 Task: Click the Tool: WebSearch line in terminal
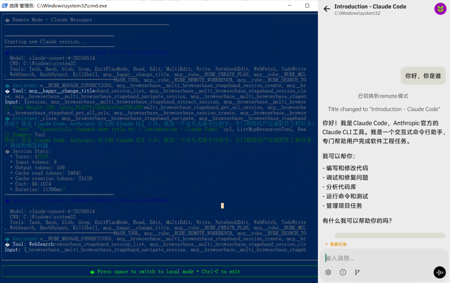pyautogui.click(x=29, y=244)
